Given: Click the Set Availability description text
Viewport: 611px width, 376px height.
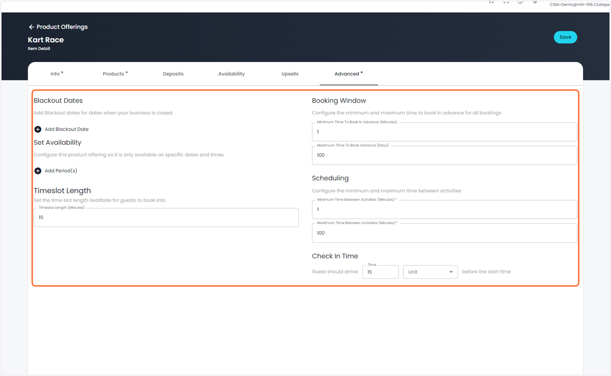Looking at the screenshot, I should tap(129, 154).
